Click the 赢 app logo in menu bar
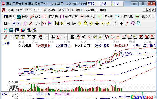Image resolution: width=157 pixels, height=99 pixels. (4, 10)
